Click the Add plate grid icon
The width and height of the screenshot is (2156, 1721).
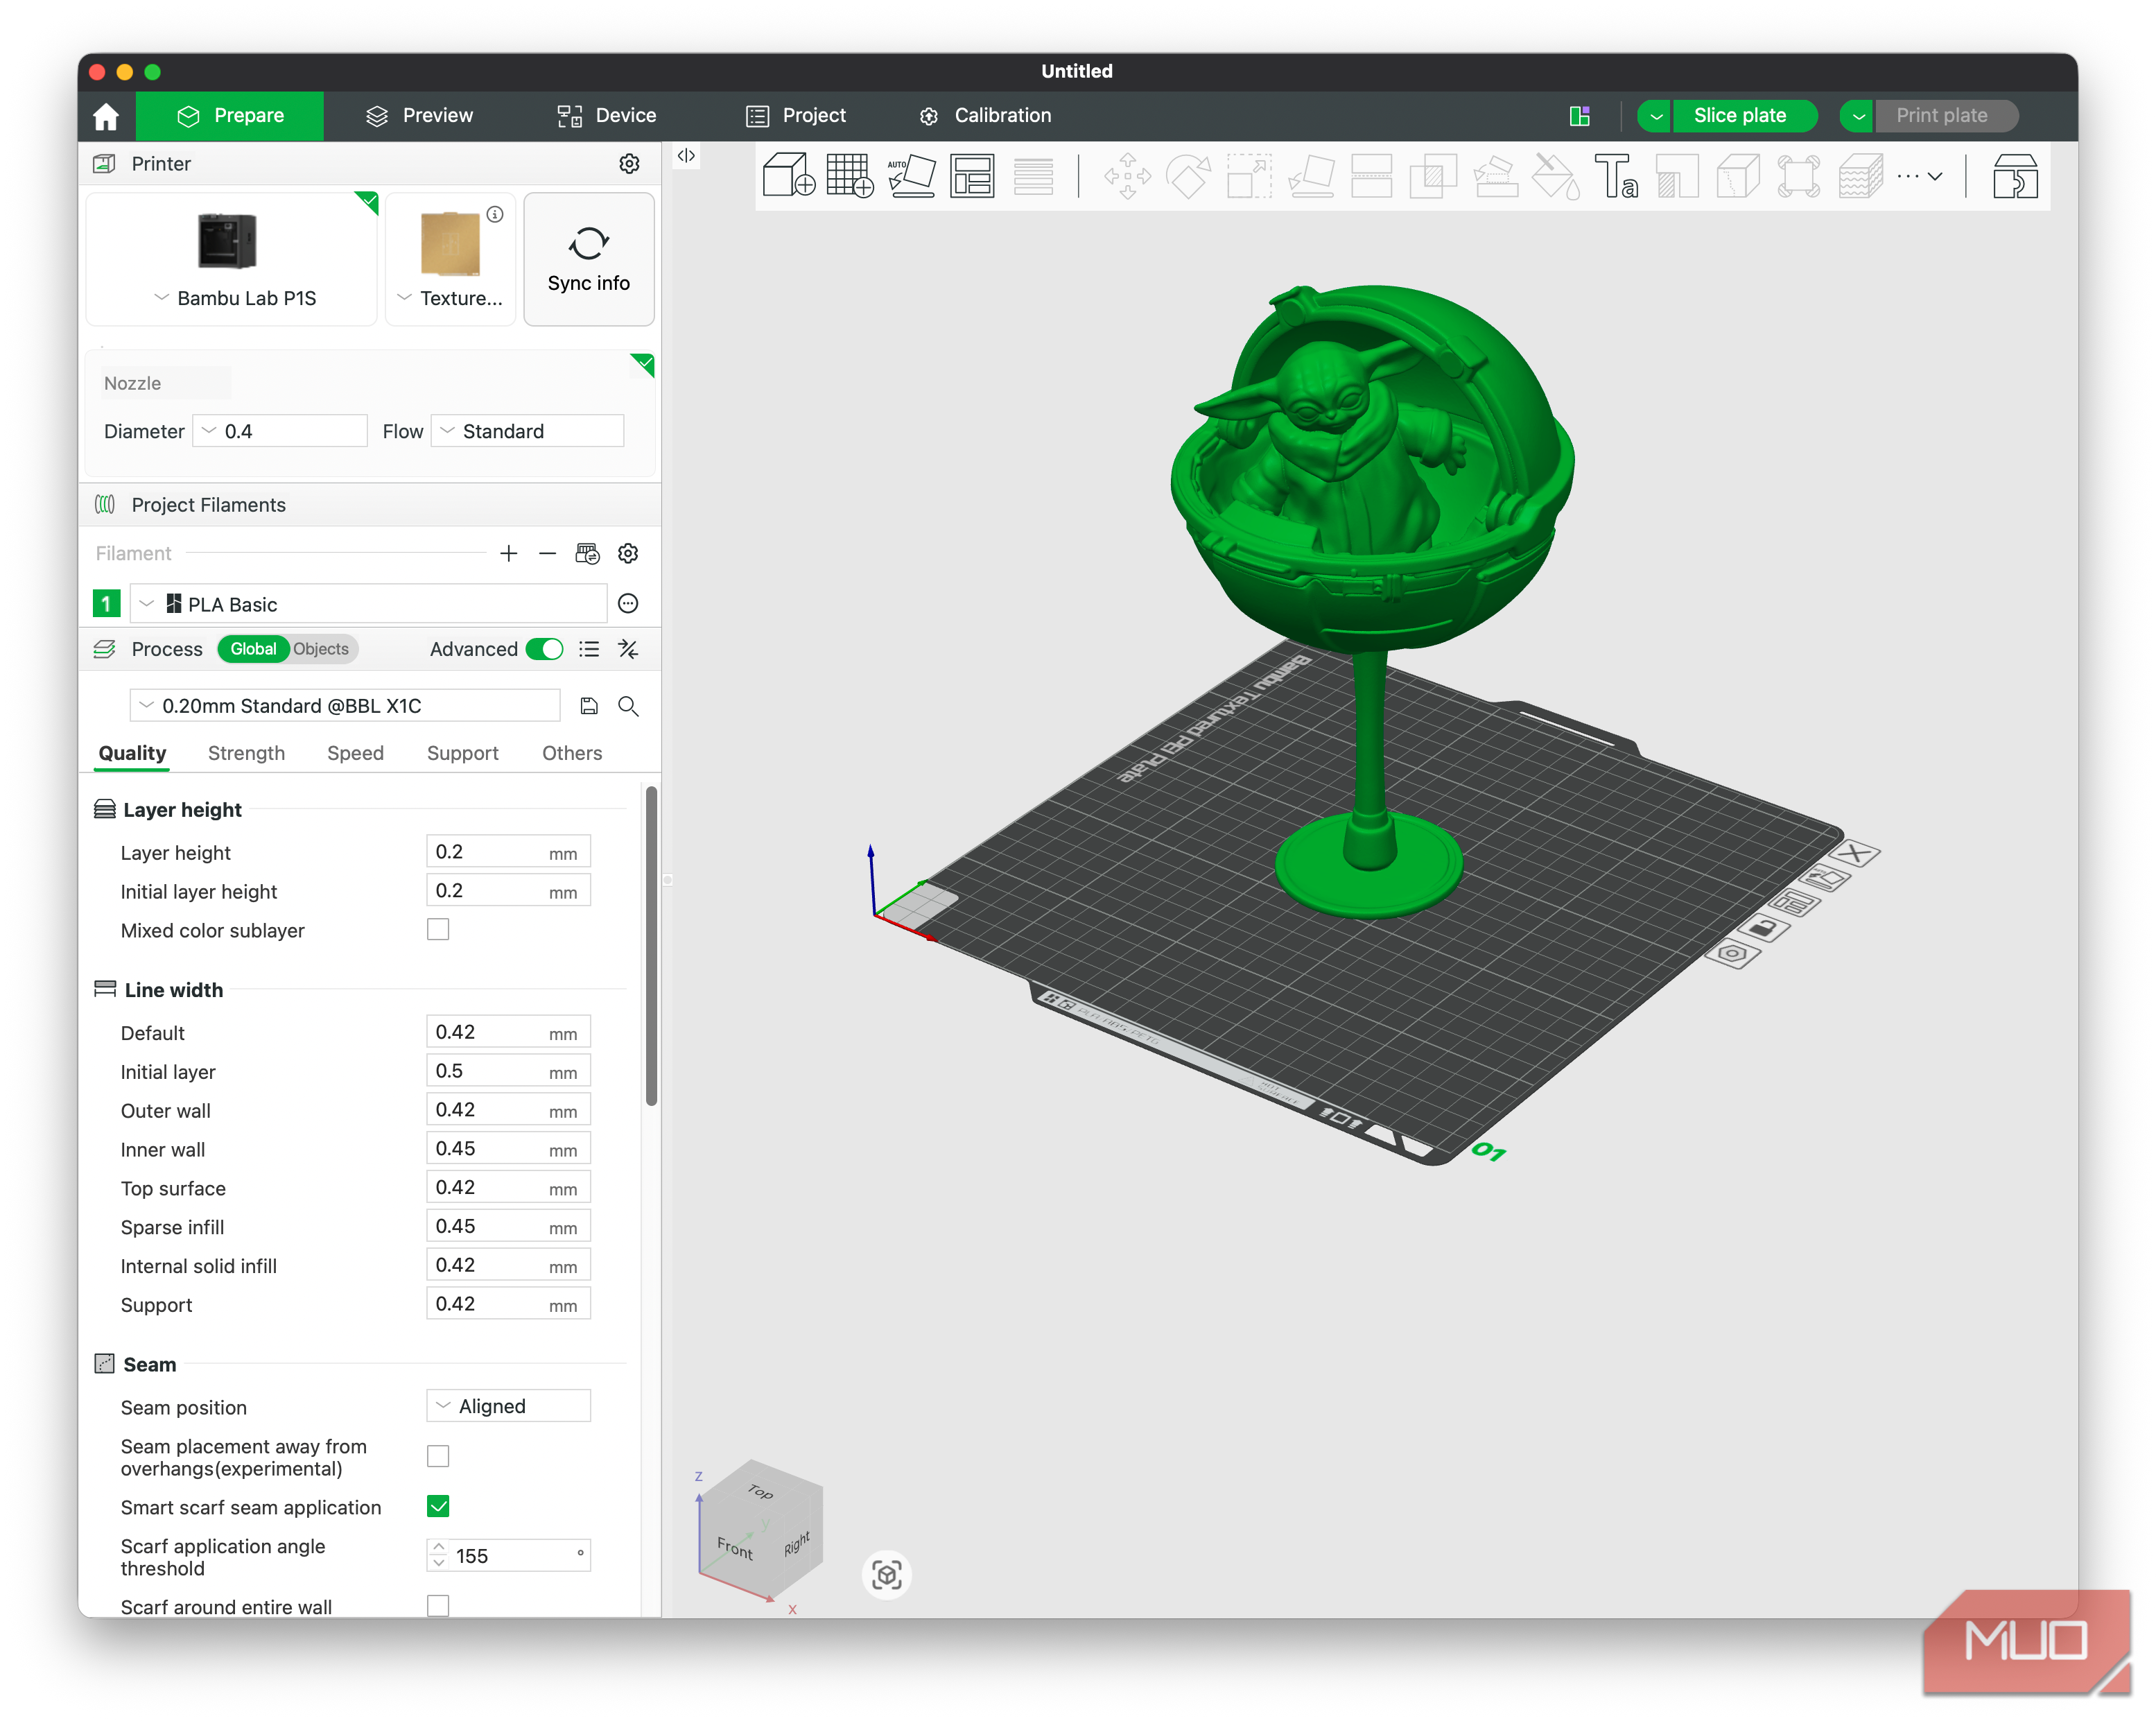[x=850, y=175]
